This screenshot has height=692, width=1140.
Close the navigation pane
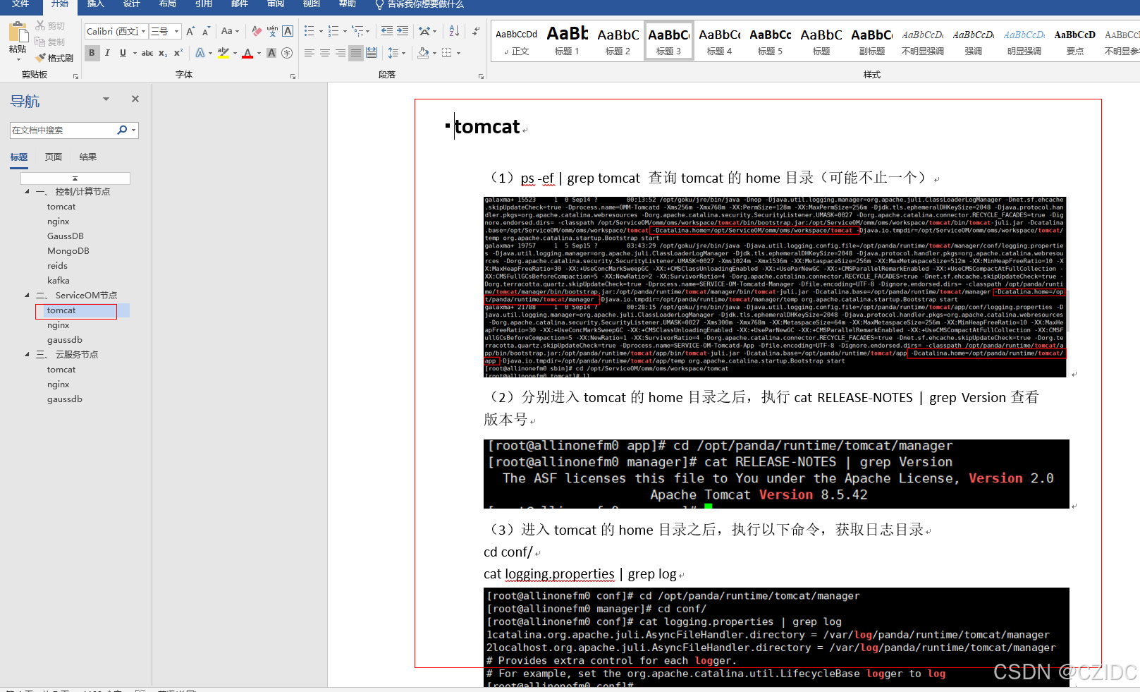coord(135,99)
